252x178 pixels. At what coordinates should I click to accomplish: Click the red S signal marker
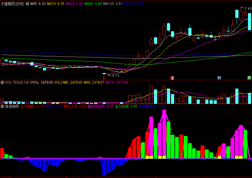pyautogui.click(x=104, y=78)
